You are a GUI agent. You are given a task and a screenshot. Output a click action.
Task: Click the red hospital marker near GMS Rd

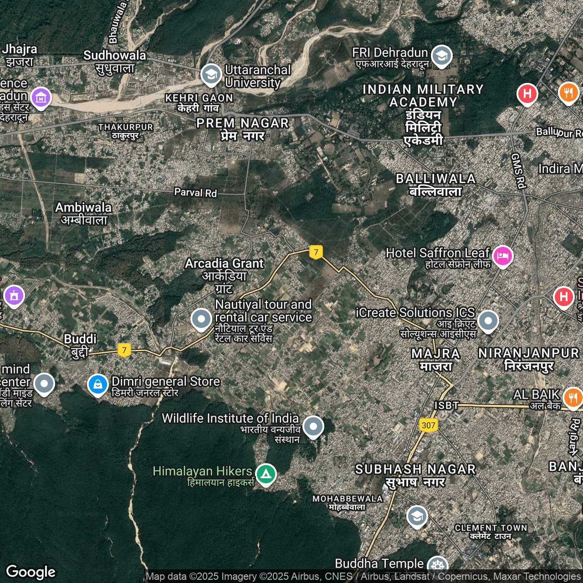pyautogui.click(x=527, y=94)
